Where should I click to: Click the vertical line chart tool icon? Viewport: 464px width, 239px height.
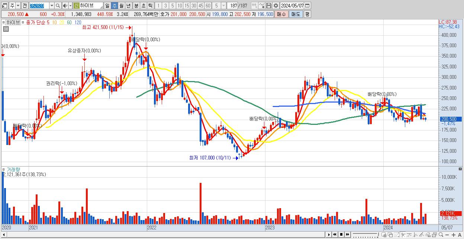[416, 235]
